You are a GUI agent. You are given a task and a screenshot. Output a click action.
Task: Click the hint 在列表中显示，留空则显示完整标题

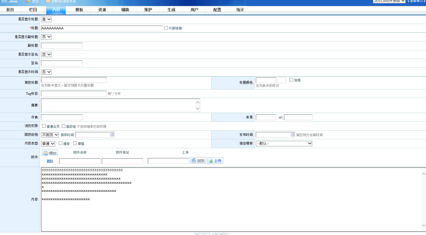tap(67, 86)
